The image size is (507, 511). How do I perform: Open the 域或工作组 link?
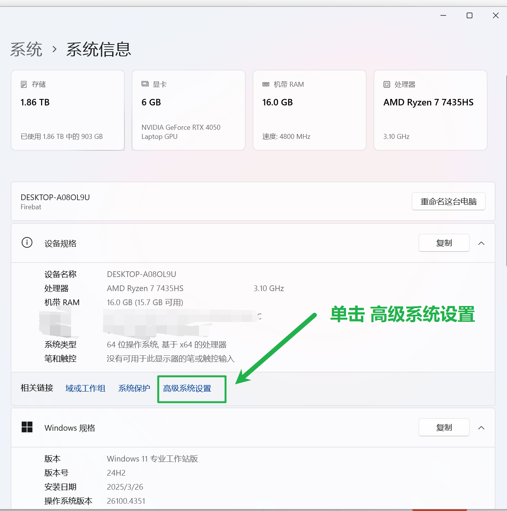tap(85, 388)
